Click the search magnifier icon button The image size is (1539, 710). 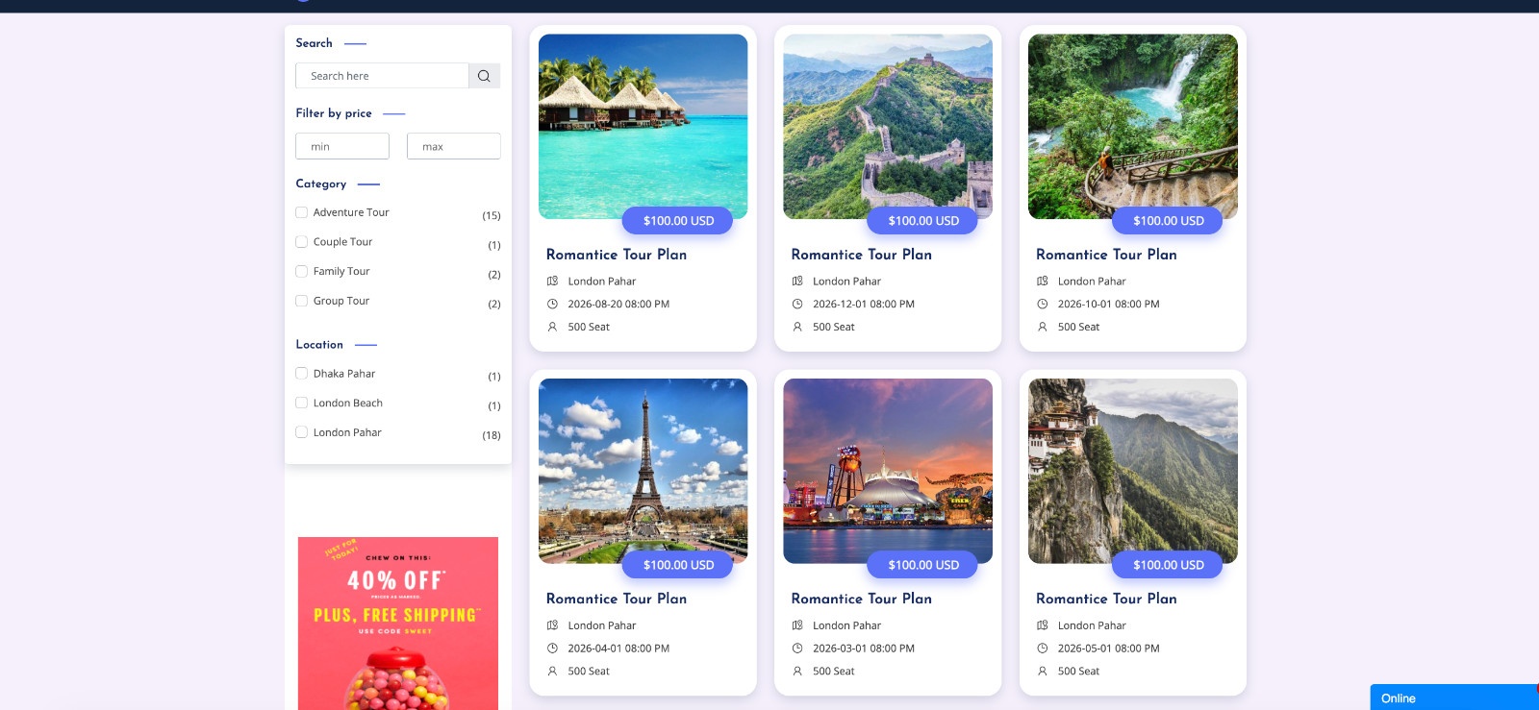[484, 76]
